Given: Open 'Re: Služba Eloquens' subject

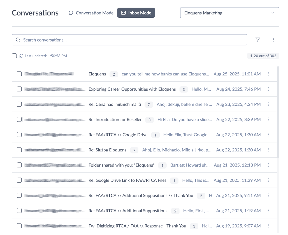Looking at the screenshot, I should pyautogui.click(x=108, y=150).
